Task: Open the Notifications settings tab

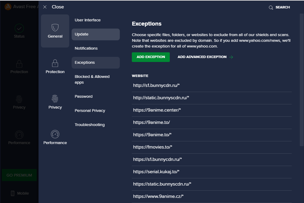Action: (96, 48)
